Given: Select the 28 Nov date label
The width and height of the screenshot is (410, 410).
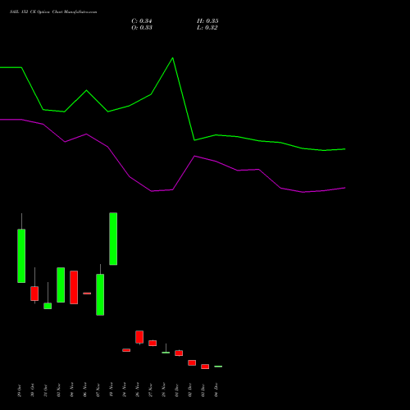Looking at the screenshot, I should click(163, 390).
